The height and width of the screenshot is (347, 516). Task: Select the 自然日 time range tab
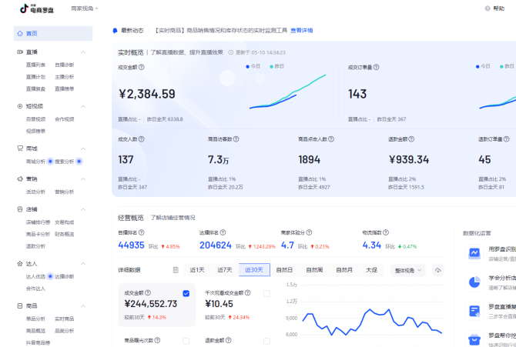click(x=284, y=270)
